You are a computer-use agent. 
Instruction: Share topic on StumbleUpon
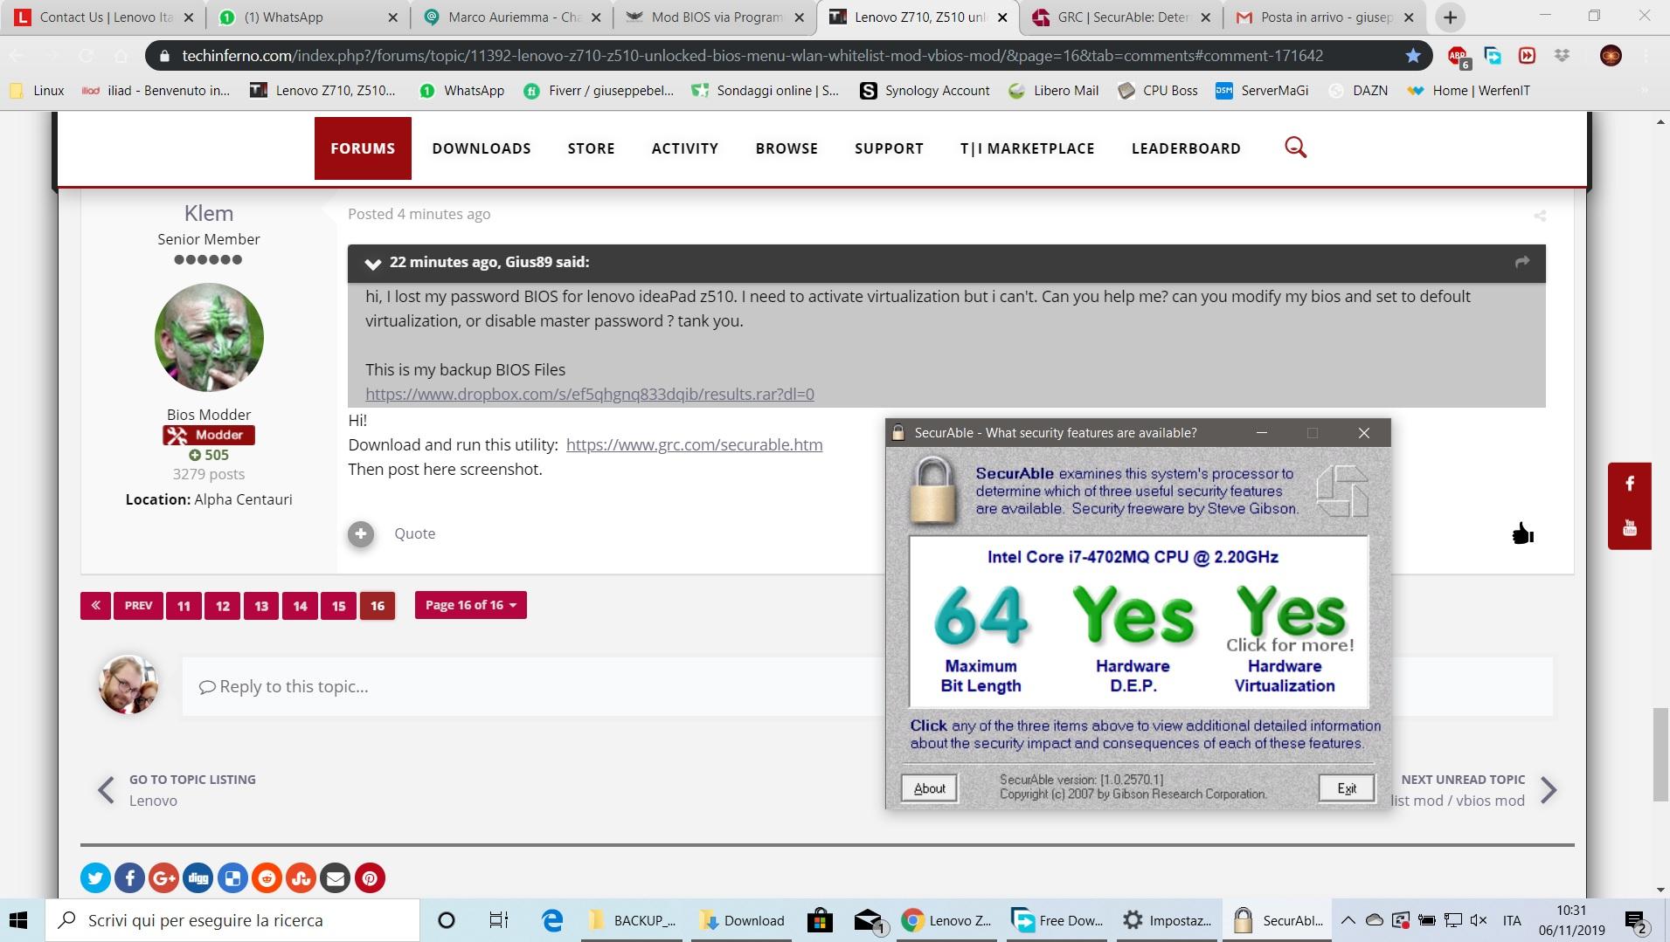(301, 878)
